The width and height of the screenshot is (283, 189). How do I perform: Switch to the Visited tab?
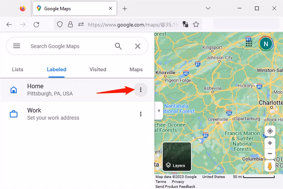point(98,69)
